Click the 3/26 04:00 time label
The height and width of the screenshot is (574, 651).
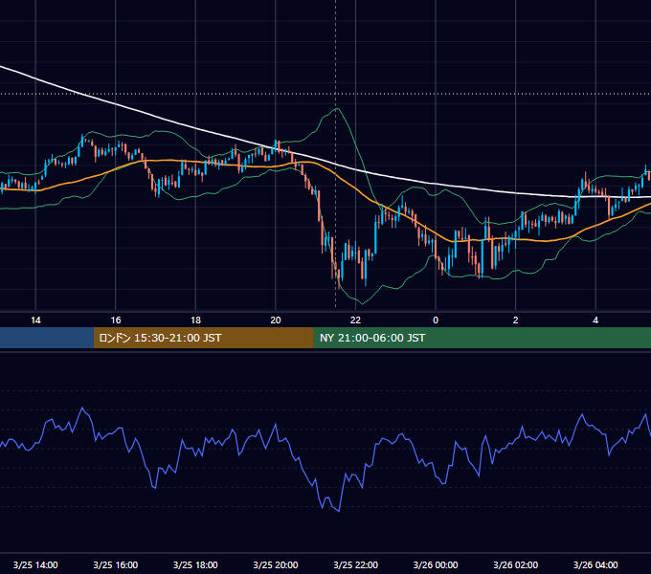pyautogui.click(x=595, y=564)
